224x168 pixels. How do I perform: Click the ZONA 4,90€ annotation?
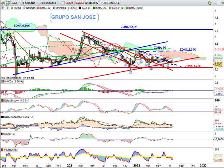coord(188,50)
